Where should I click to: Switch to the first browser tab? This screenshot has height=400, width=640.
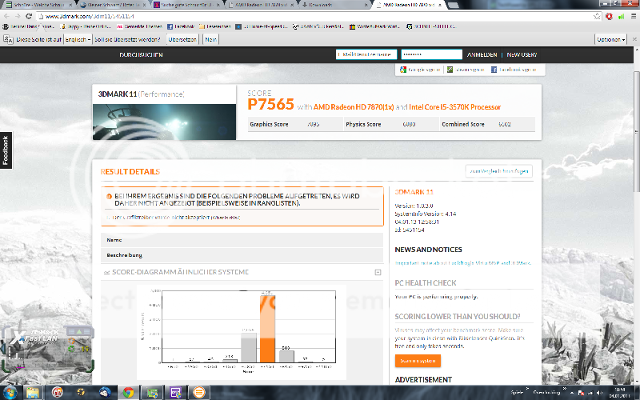[x=38, y=5]
